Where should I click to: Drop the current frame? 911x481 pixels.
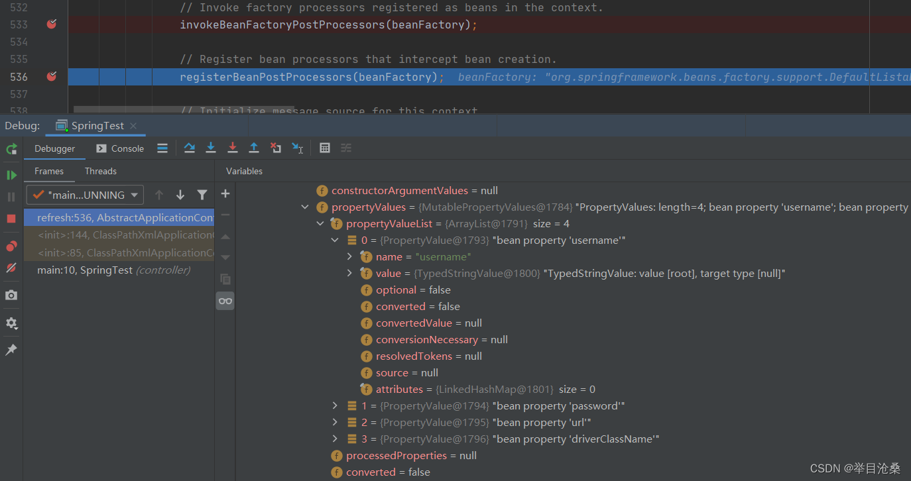coord(276,148)
